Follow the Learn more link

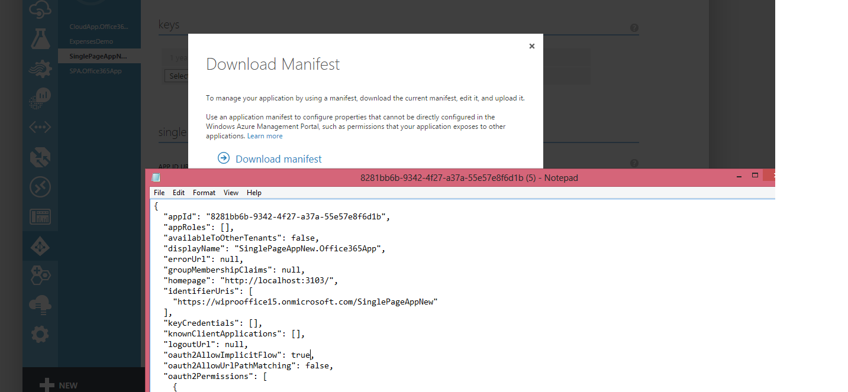coord(265,136)
